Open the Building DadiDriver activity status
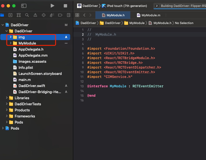206x160 pixels. [180, 6]
